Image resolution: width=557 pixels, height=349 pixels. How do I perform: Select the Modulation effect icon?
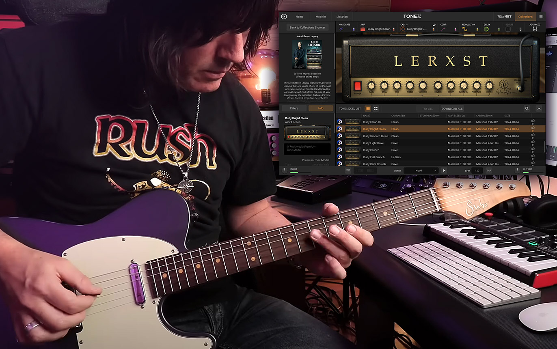[465, 29]
